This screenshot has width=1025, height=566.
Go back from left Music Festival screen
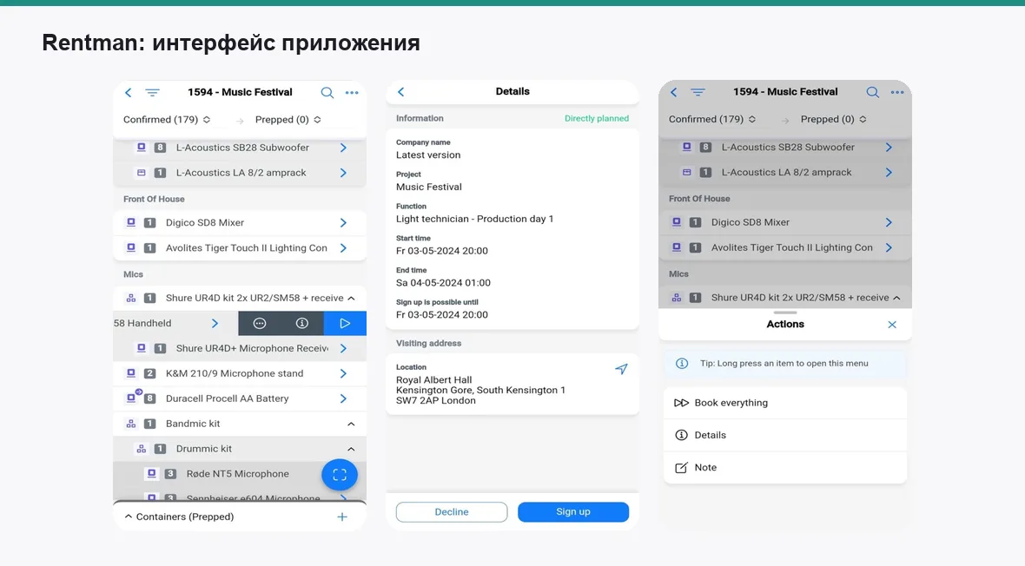(129, 93)
